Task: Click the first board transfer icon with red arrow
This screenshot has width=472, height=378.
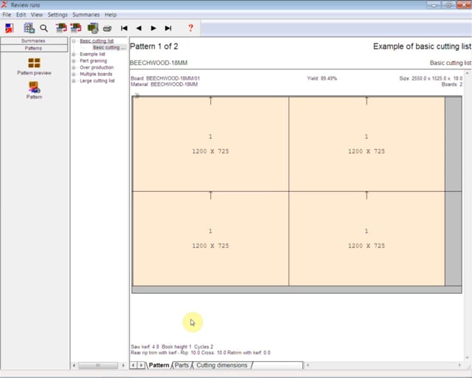Action: pyautogui.click(x=61, y=28)
